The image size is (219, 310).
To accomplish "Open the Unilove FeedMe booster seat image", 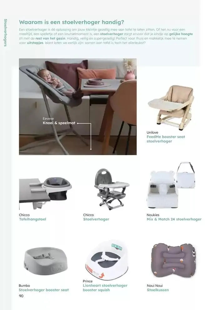I will click(x=171, y=107).
